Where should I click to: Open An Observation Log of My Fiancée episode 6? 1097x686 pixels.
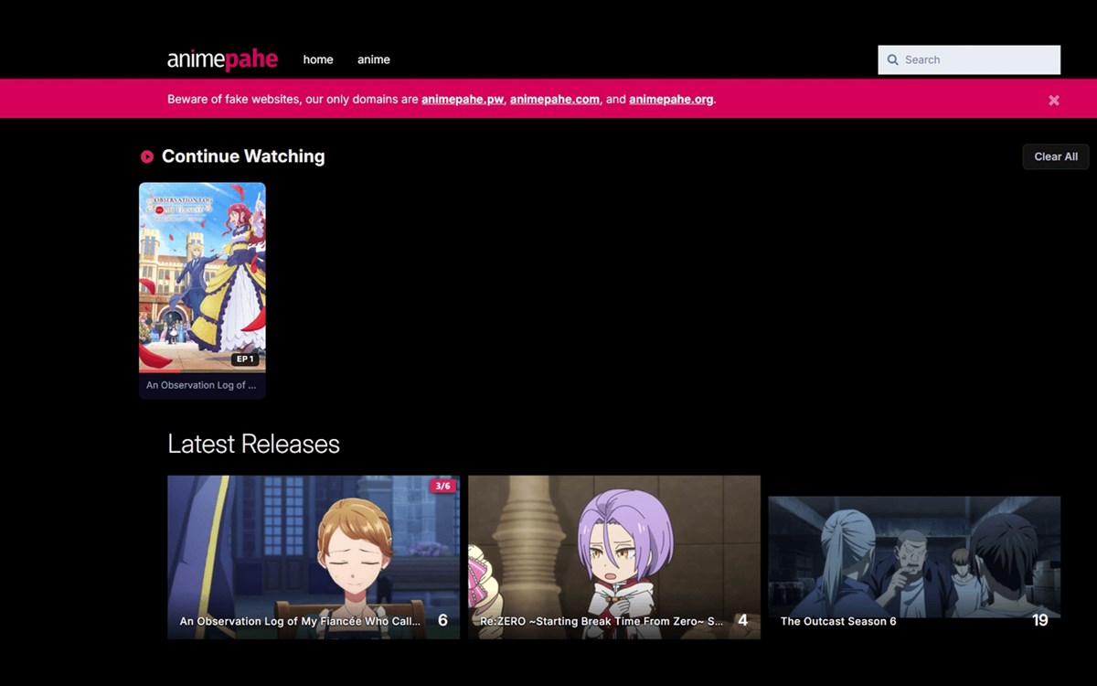(x=314, y=557)
